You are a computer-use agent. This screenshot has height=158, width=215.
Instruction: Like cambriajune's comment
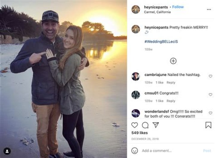point(211,76)
